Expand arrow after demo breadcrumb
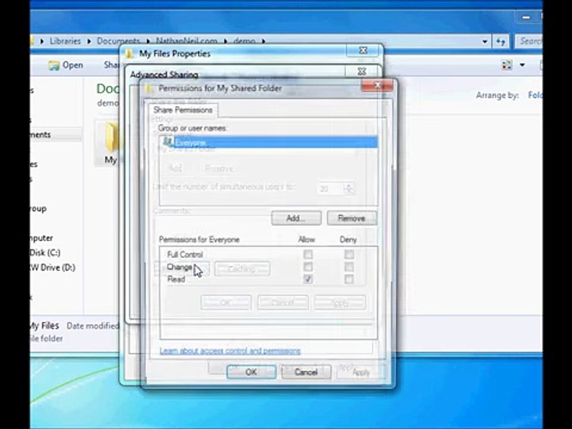 tap(263, 41)
